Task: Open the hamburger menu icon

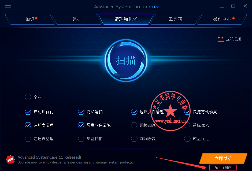Action: coord(8,7)
